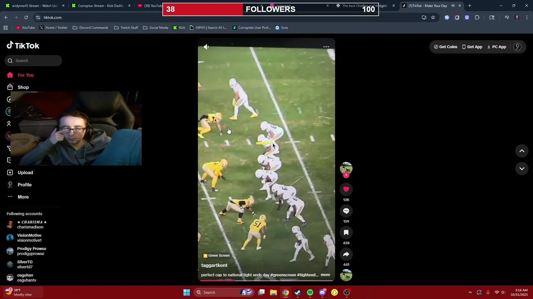Open OBS Studio from the taskbar
Image resolution: width=533 pixels, height=299 pixels.
tap(347, 292)
